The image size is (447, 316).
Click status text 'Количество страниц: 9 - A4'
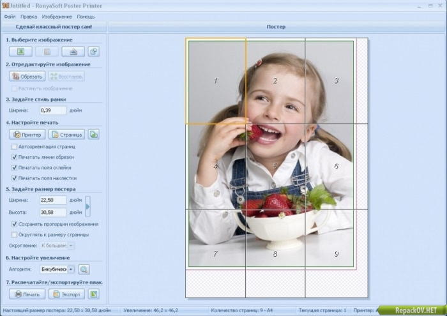click(x=242, y=310)
